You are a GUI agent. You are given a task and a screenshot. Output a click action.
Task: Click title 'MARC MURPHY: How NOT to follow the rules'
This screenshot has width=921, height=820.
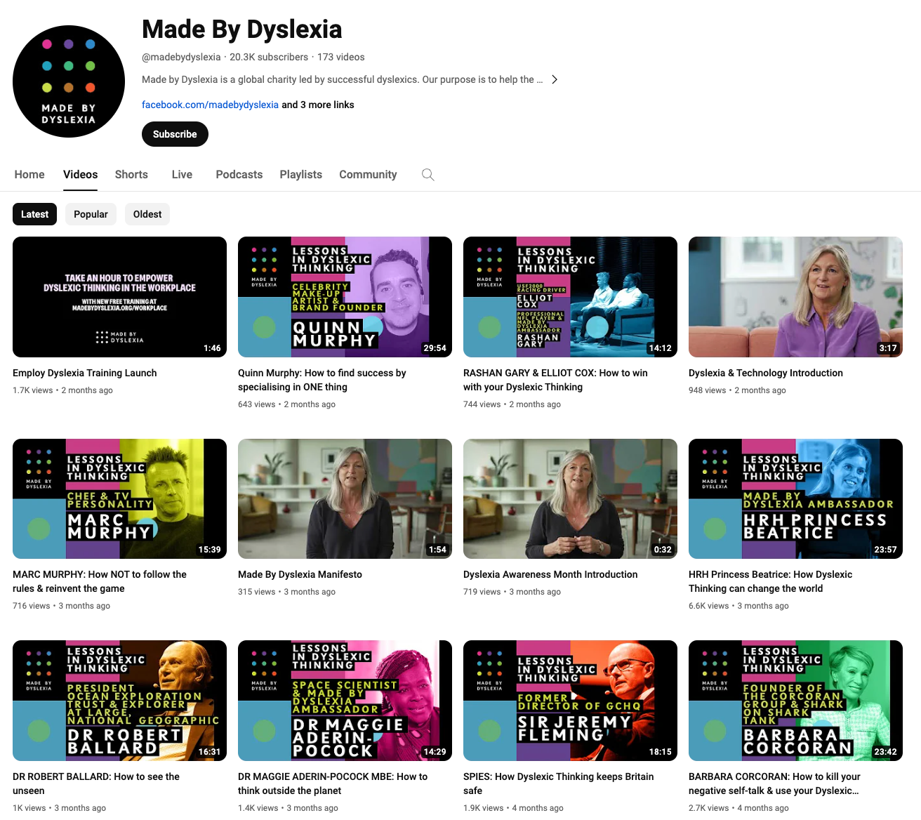click(x=100, y=581)
